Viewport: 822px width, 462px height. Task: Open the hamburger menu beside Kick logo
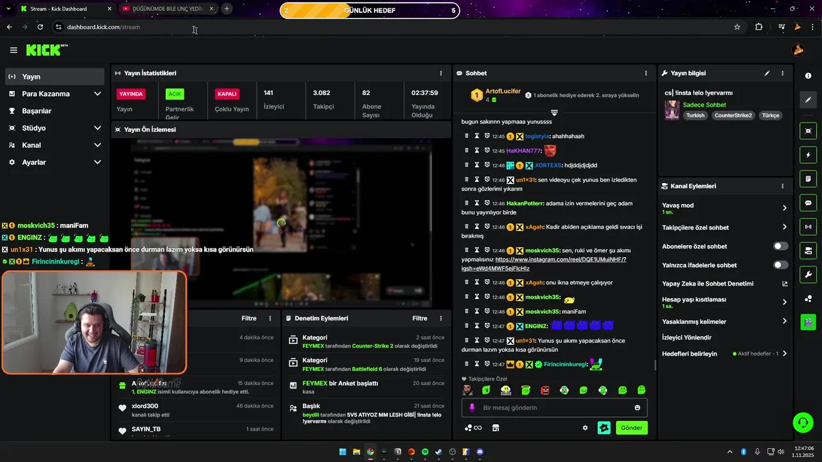pyautogui.click(x=13, y=50)
